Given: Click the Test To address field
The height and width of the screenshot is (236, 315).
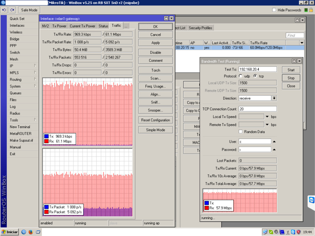Looking at the screenshot, I should click(258, 69).
